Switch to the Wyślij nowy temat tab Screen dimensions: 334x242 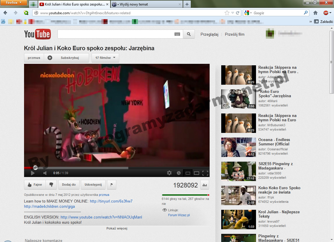147,4
